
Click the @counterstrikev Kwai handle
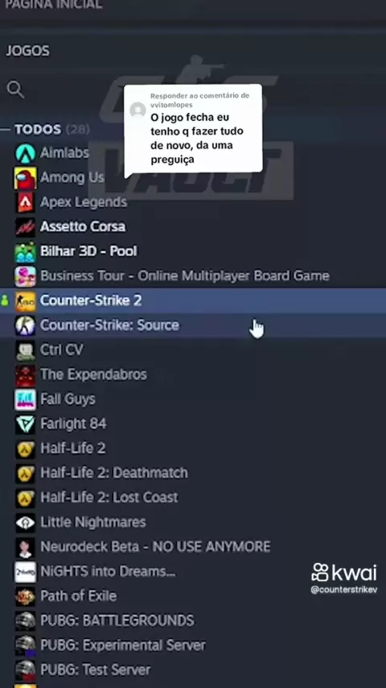344,590
